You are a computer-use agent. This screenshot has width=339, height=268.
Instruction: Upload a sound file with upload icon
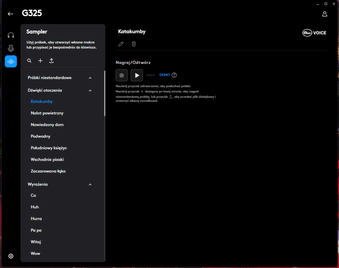coord(51,61)
